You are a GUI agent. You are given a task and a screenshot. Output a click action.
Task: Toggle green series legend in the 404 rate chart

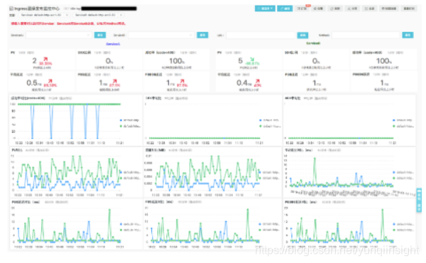click(x=403, y=126)
